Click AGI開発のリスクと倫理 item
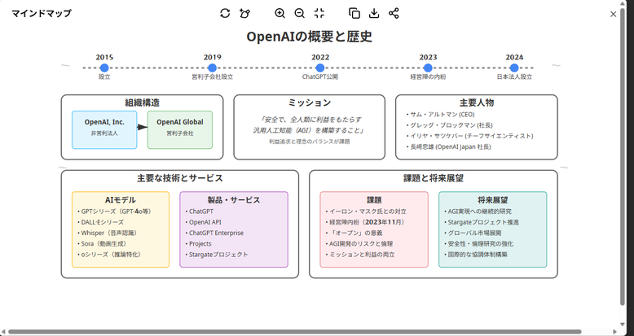This screenshot has width=634, height=336. [359, 244]
